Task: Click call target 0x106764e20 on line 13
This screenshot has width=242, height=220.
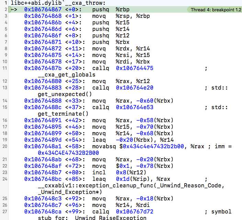Action: pos(135,88)
